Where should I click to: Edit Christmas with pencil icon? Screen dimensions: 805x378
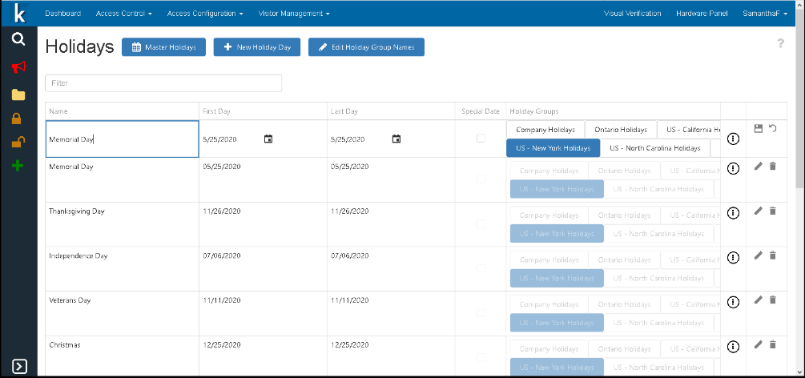click(x=759, y=344)
